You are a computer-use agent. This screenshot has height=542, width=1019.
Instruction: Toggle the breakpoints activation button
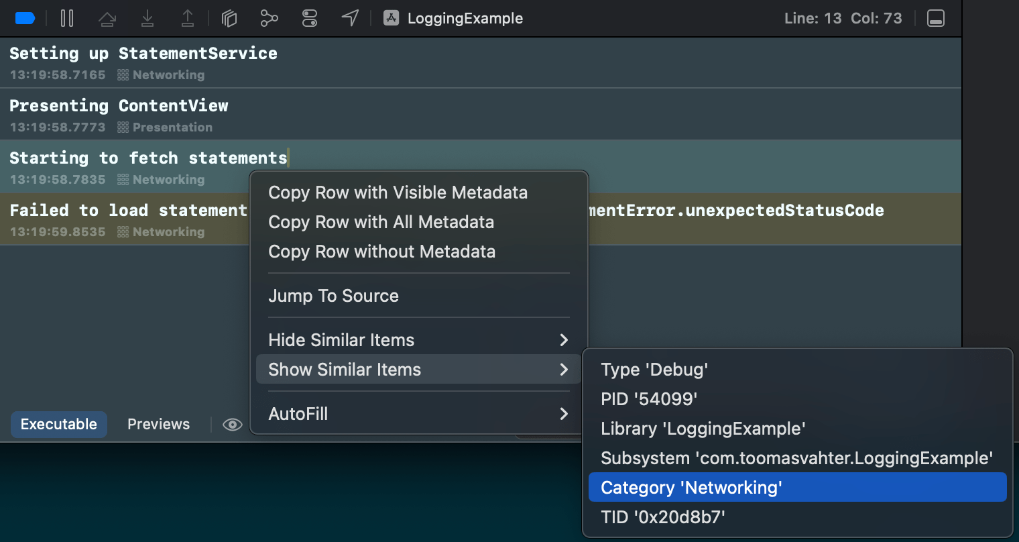[25, 18]
